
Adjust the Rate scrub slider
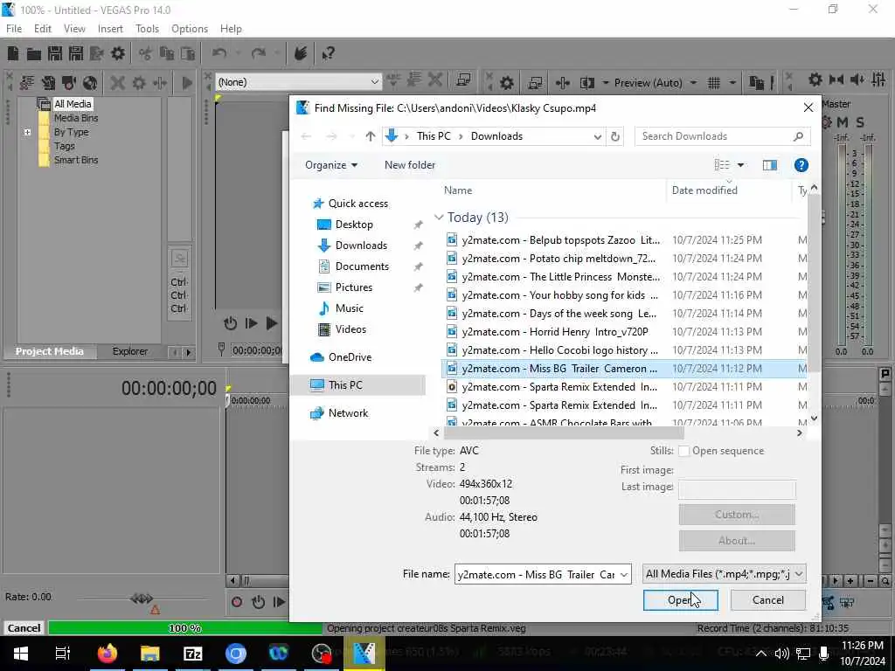pos(142,598)
